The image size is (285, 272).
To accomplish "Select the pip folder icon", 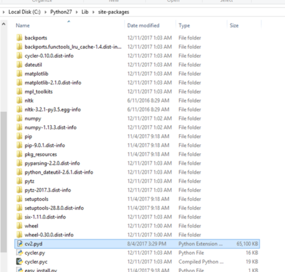I will [x=19, y=136].
